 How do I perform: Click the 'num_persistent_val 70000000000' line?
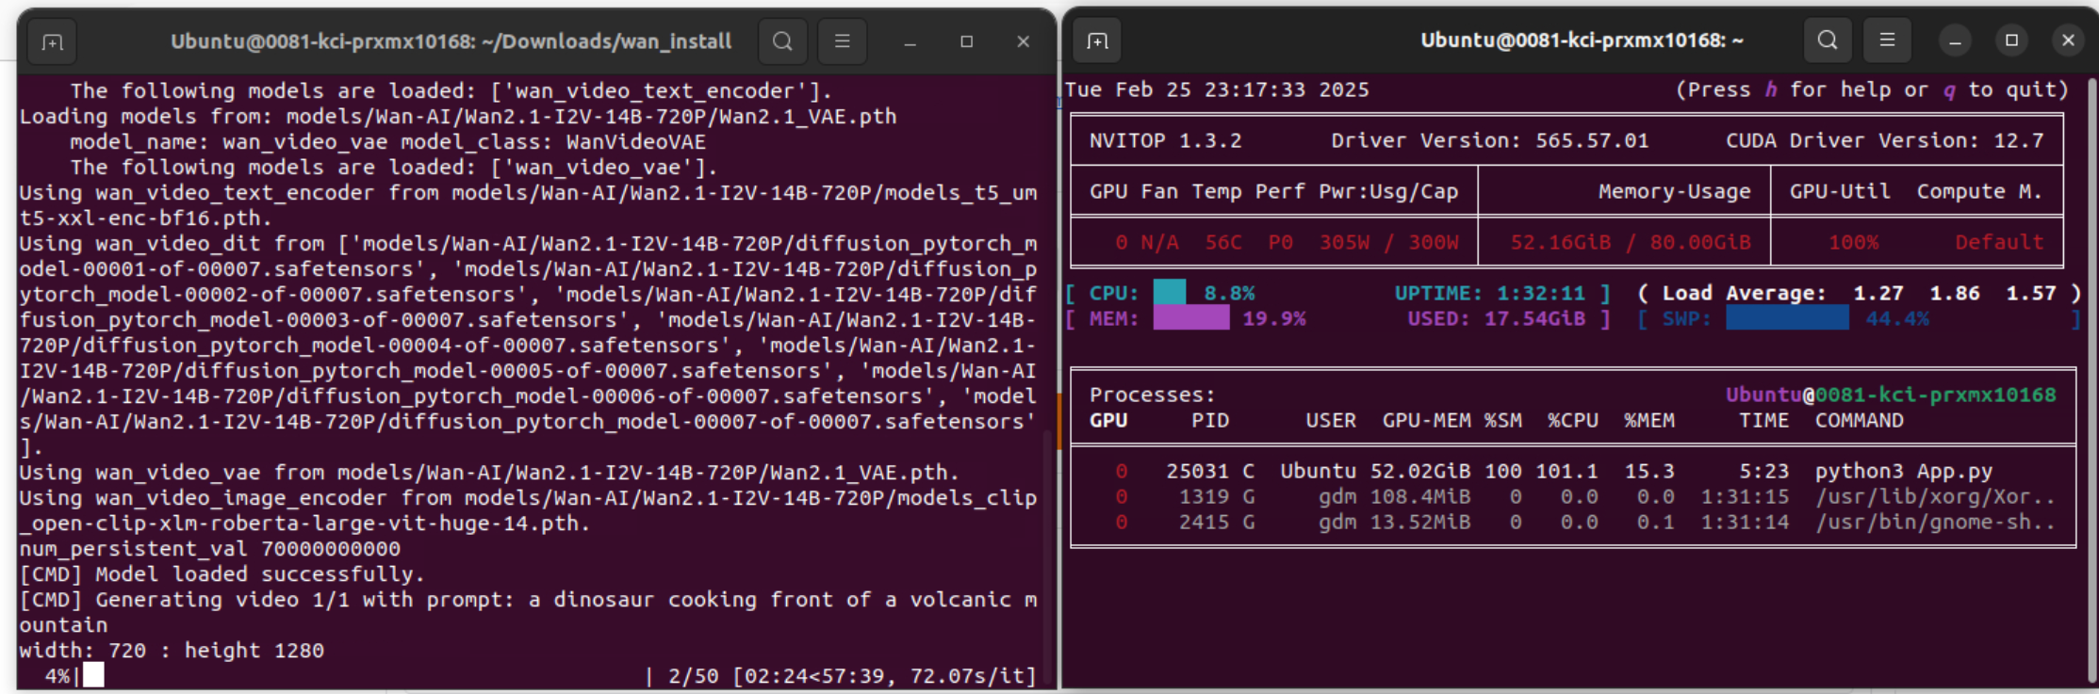click(x=210, y=549)
